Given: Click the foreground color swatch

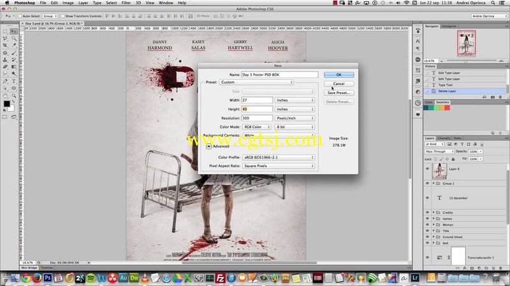Looking at the screenshot, I should [x=6, y=104].
